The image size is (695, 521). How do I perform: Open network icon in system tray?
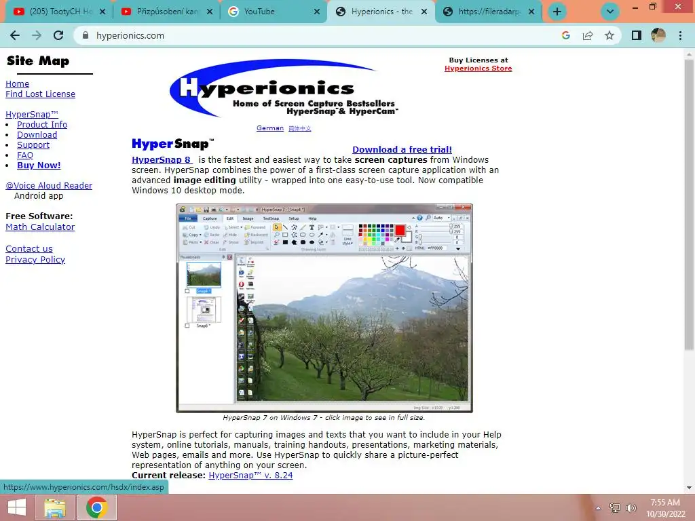614,508
